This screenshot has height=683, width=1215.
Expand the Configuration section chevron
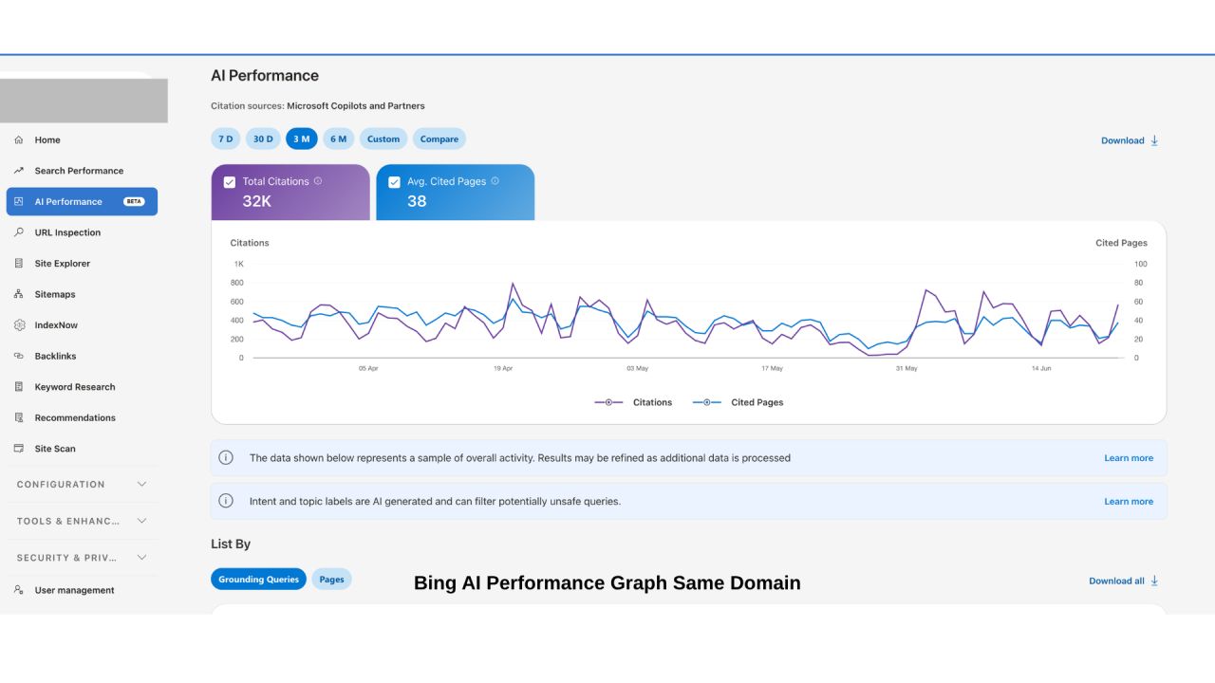141,484
